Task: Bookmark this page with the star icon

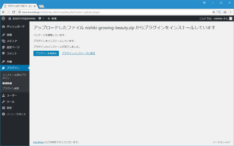Action: [214, 12]
